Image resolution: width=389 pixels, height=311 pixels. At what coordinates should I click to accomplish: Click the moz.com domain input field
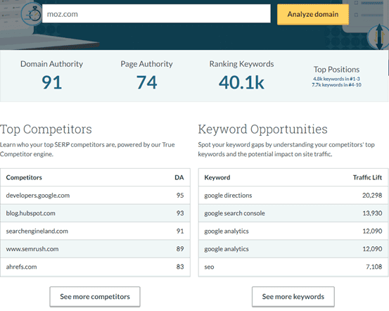click(156, 14)
